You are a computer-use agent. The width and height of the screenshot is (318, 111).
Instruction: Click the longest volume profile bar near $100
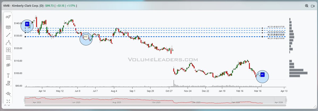[x=298, y=73]
